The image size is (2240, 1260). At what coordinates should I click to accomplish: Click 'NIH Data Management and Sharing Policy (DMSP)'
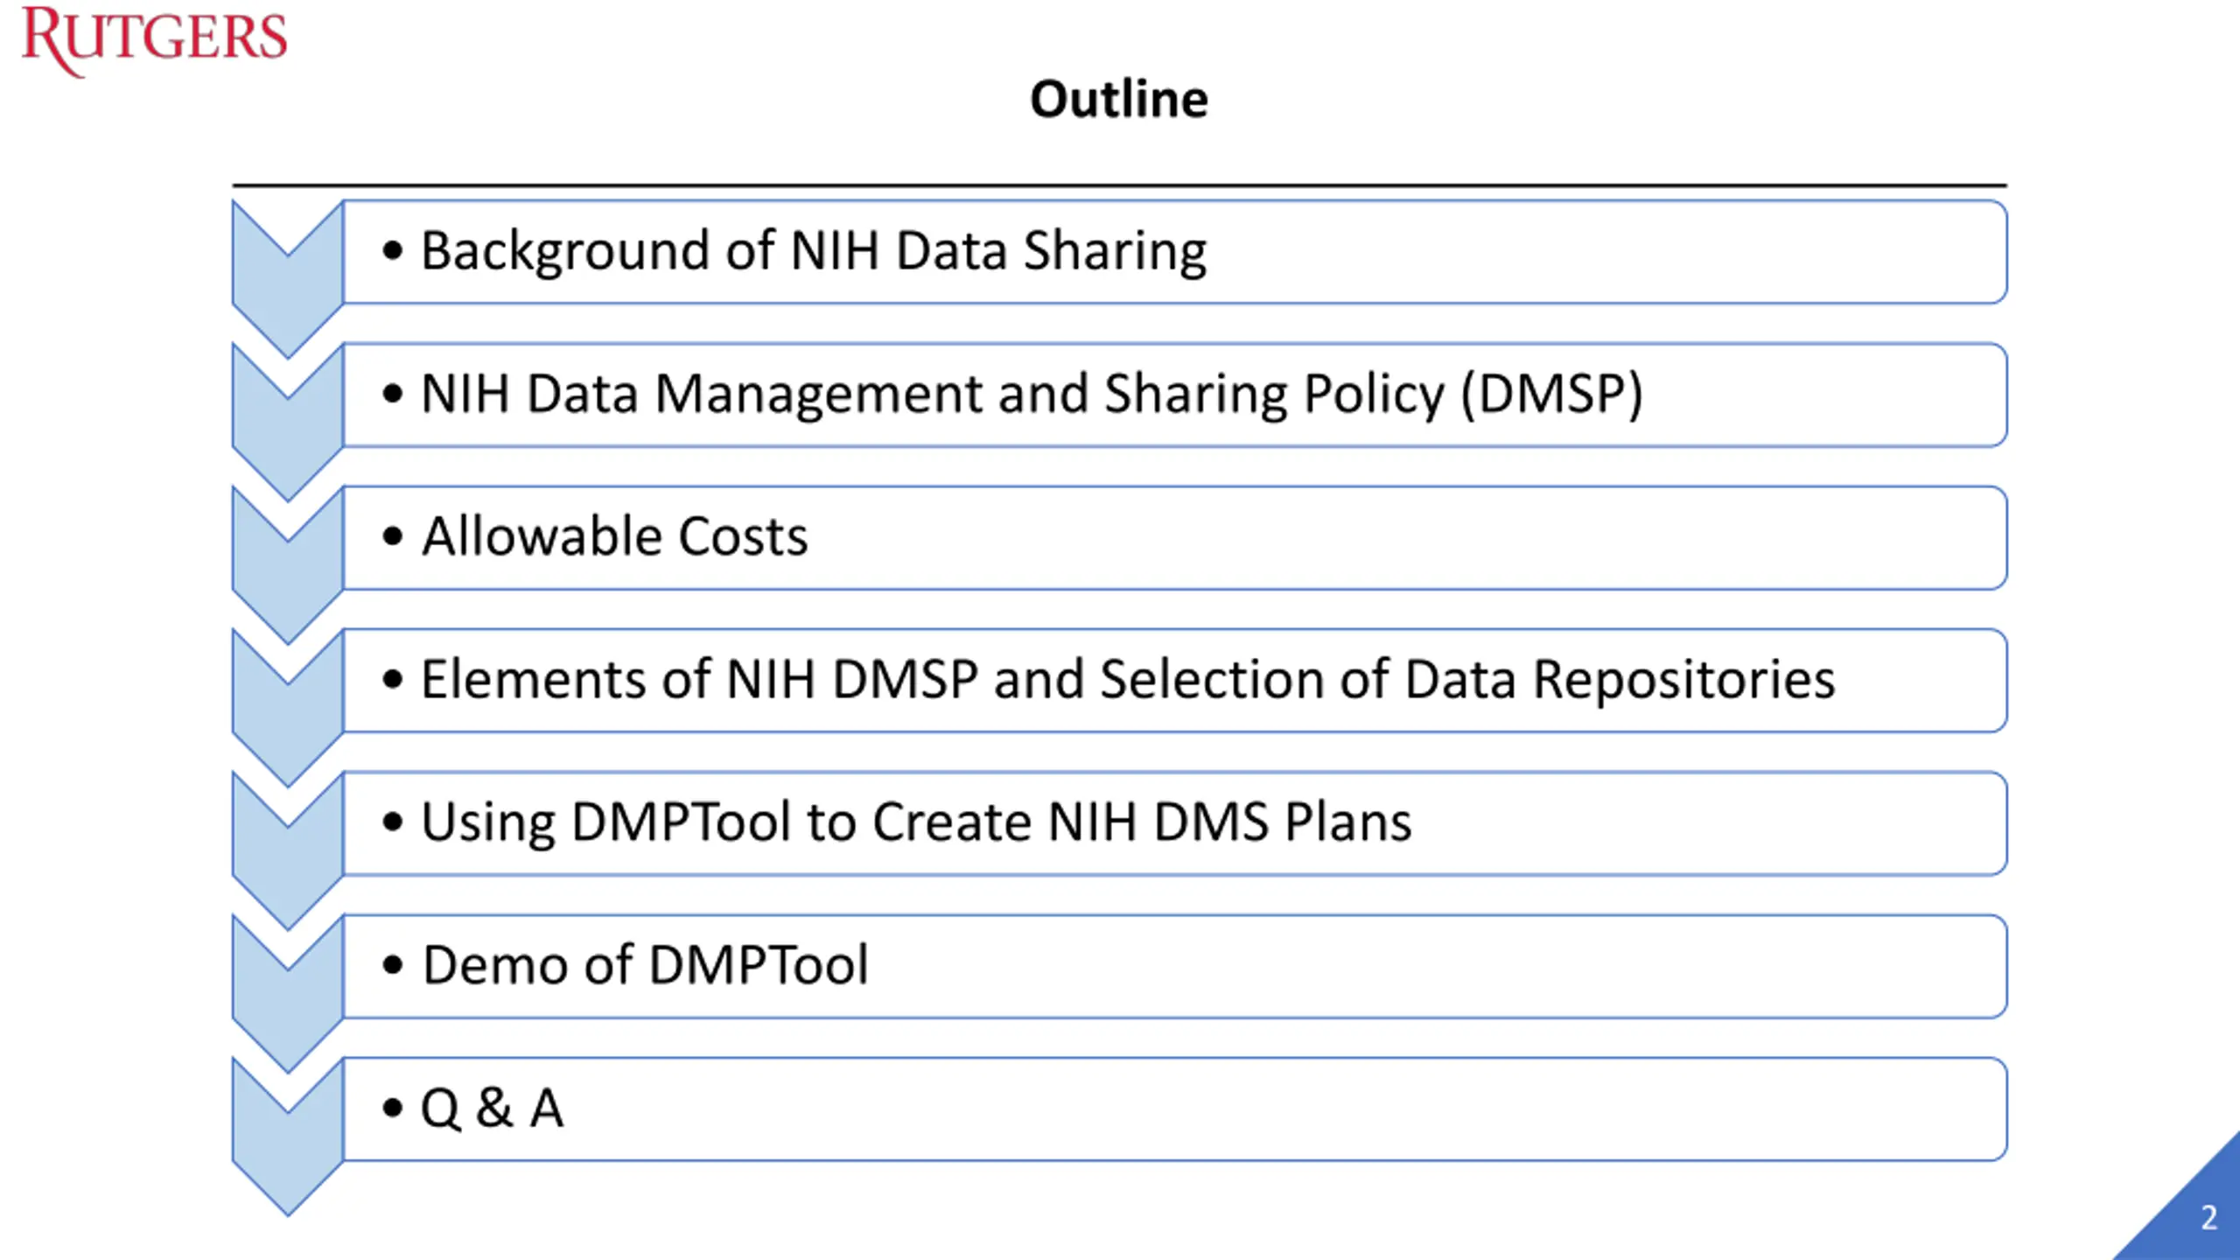click(x=1175, y=395)
